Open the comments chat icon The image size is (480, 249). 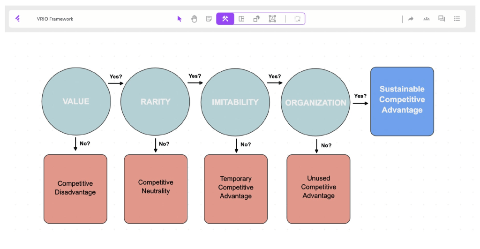442,19
